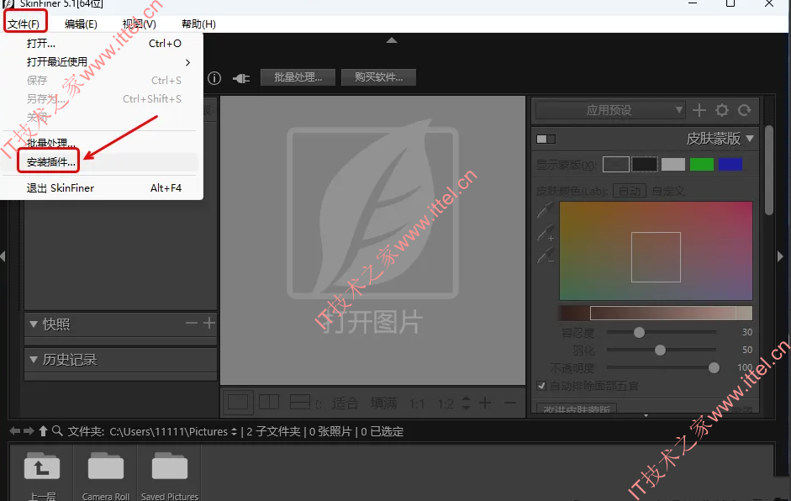Choose 打开... from the File menu
Viewport: 791px width, 501px height.
(x=101, y=44)
